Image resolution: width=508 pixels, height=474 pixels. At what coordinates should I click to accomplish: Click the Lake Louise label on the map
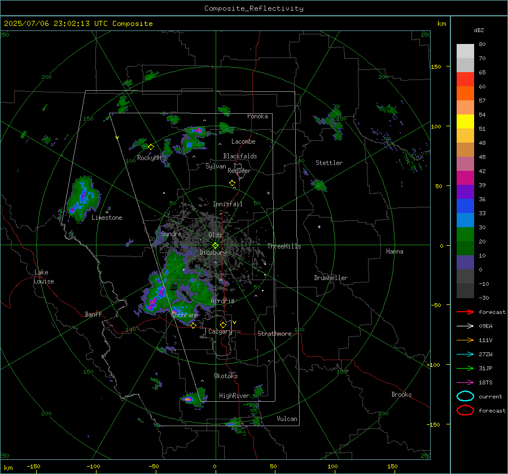pos(43,277)
